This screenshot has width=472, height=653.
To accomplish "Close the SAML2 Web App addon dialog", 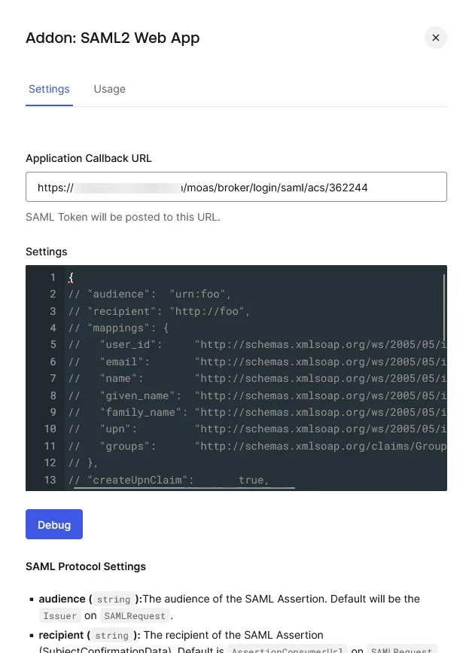I will 435,38.
